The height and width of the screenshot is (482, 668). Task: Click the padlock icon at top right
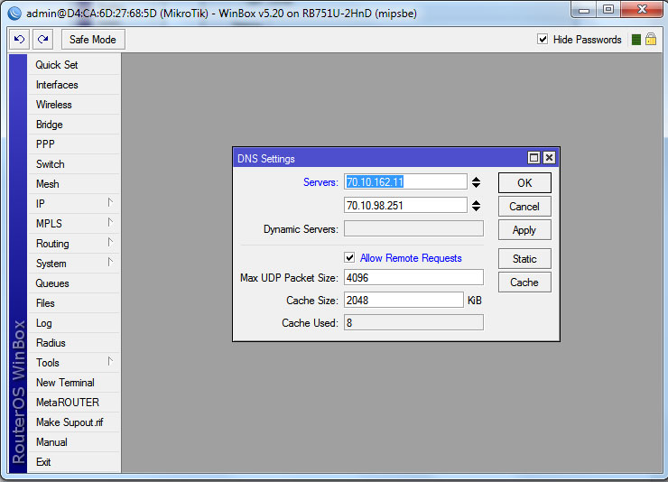click(x=650, y=40)
